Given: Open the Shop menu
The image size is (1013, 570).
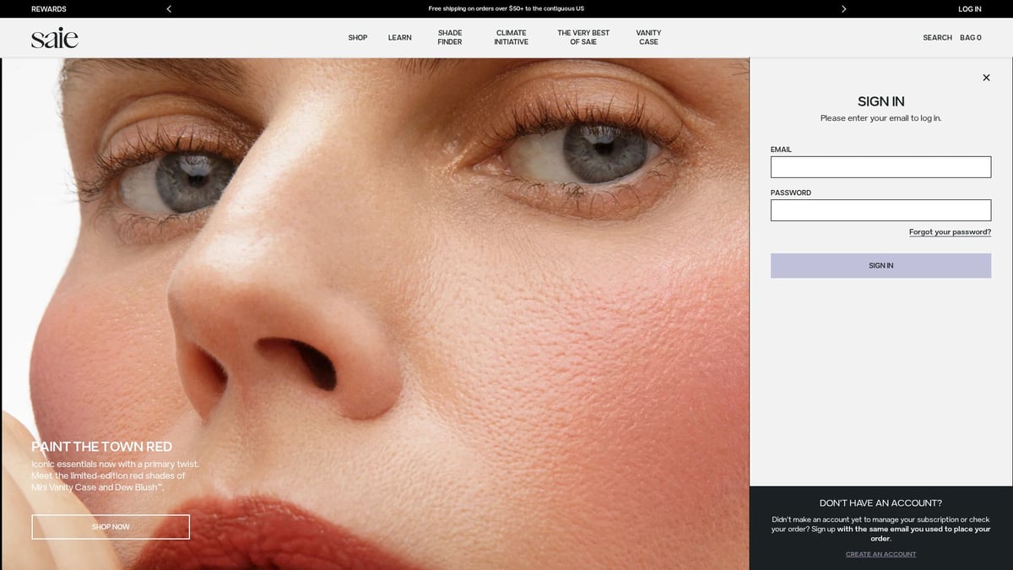Looking at the screenshot, I should pyautogui.click(x=358, y=38).
